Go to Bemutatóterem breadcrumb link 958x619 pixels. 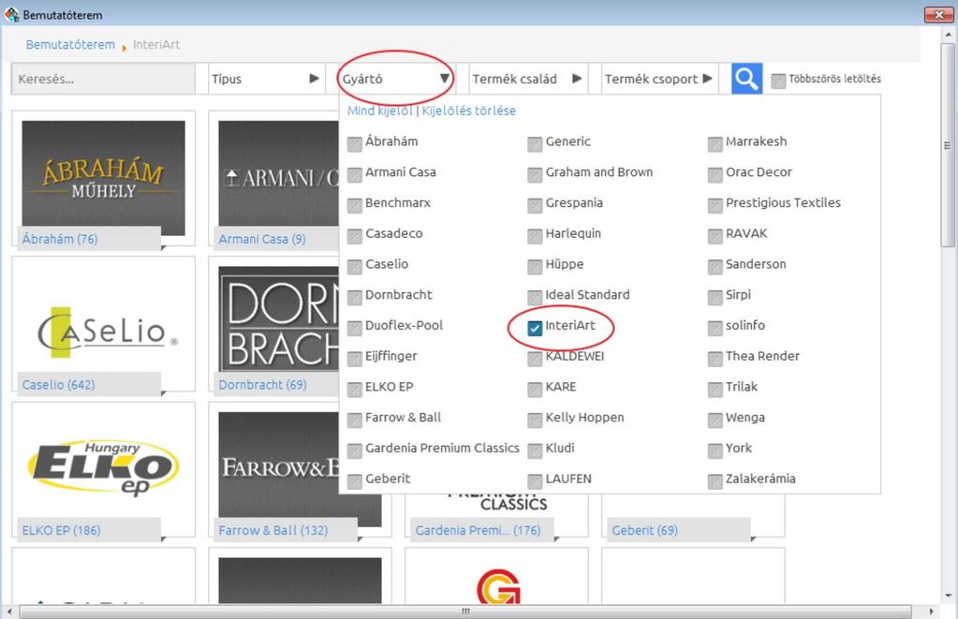pos(70,45)
